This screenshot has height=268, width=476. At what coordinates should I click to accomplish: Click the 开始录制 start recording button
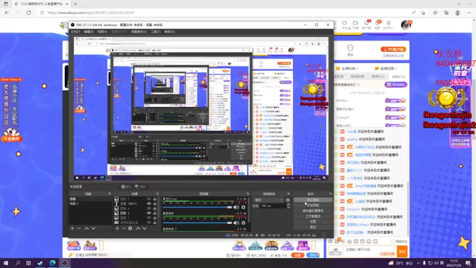[x=313, y=205]
